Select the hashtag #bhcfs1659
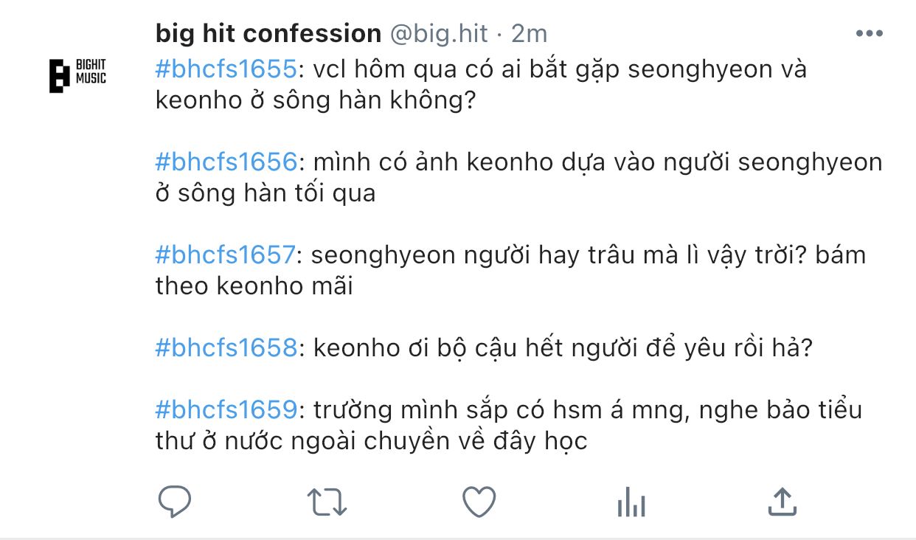Image resolution: width=916 pixels, height=540 pixels. coord(226,409)
